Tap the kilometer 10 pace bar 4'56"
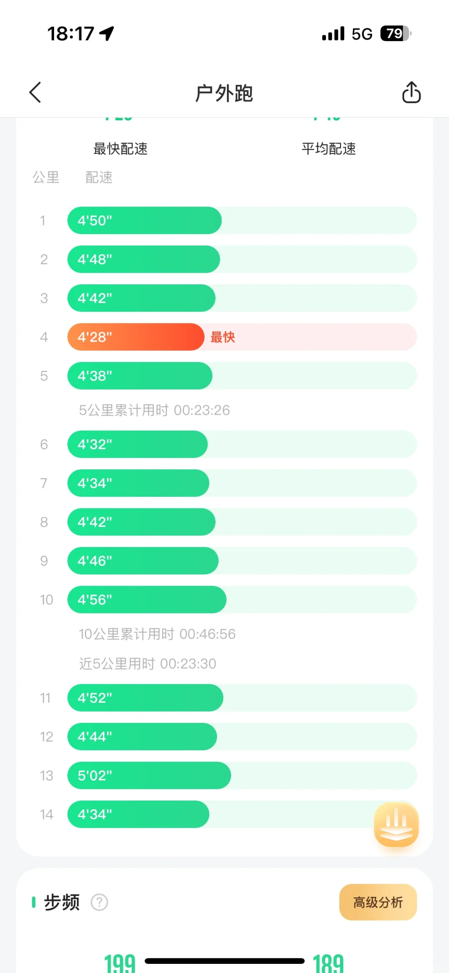 click(147, 600)
